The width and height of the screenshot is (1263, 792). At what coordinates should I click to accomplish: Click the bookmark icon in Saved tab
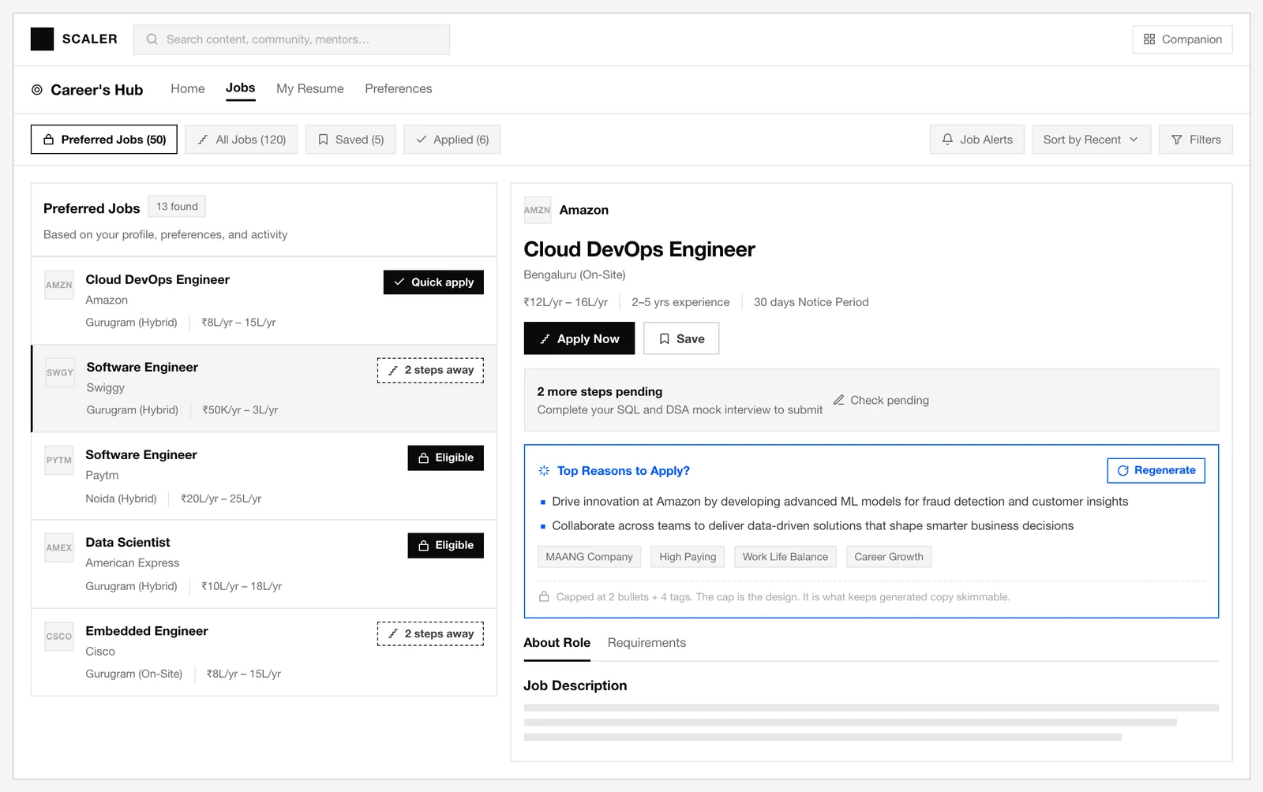(323, 140)
